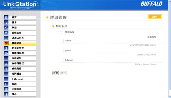Viewport: 171px width, 98px height.
Task: Select the hdusers group name
Action: click(x=69, y=60)
